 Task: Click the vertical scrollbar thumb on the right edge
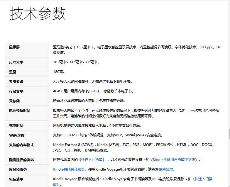[229, 134]
